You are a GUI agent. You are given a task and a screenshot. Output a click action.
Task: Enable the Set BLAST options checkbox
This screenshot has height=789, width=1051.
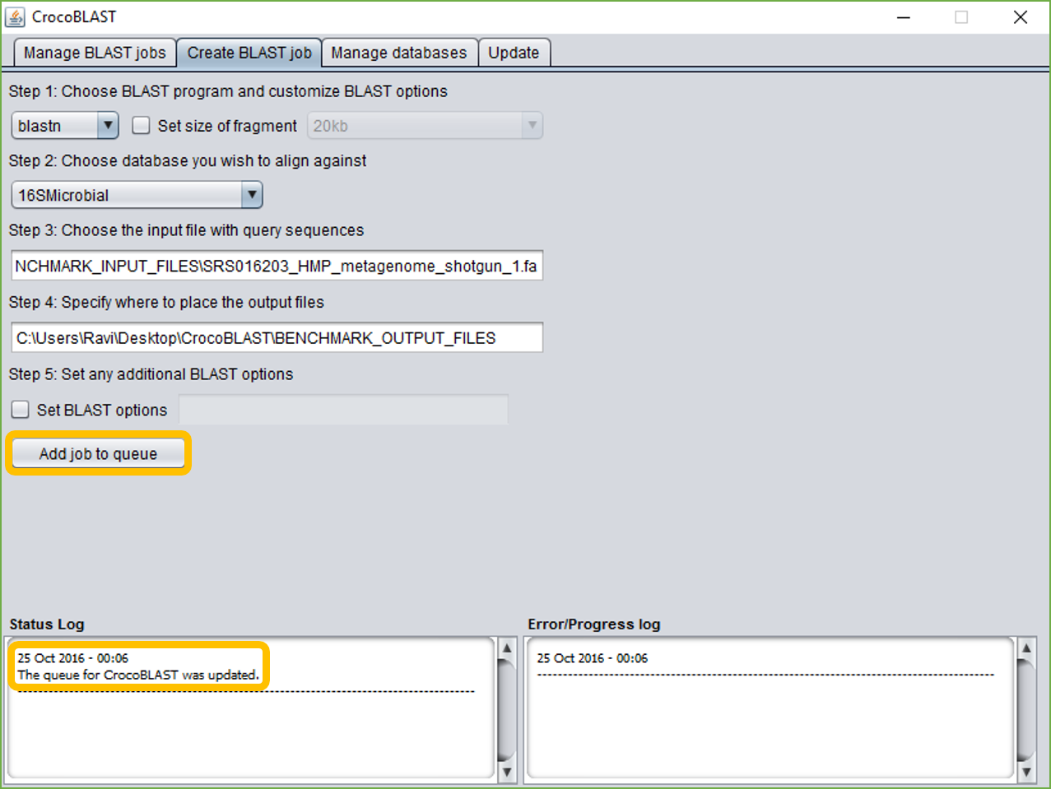click(21, 410)
